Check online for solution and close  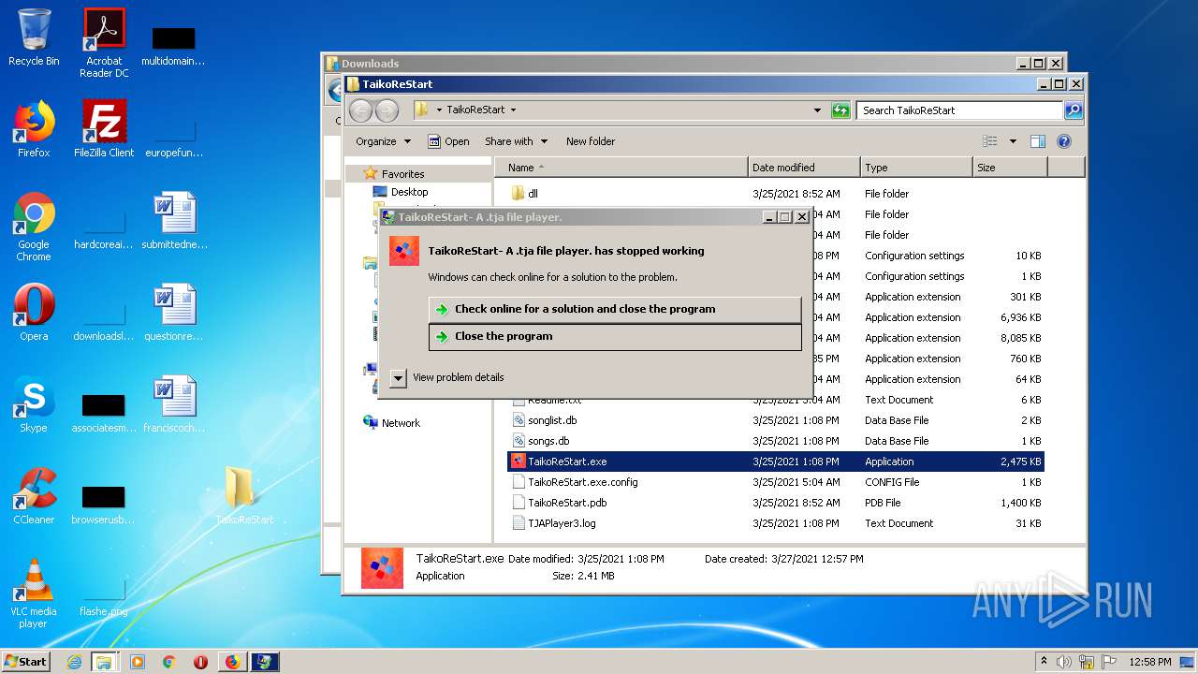coord(615,309)
